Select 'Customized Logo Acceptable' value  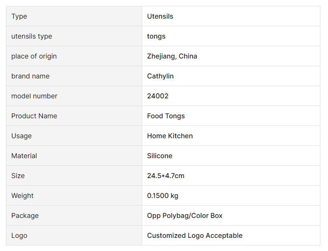[x=195, y=236]
